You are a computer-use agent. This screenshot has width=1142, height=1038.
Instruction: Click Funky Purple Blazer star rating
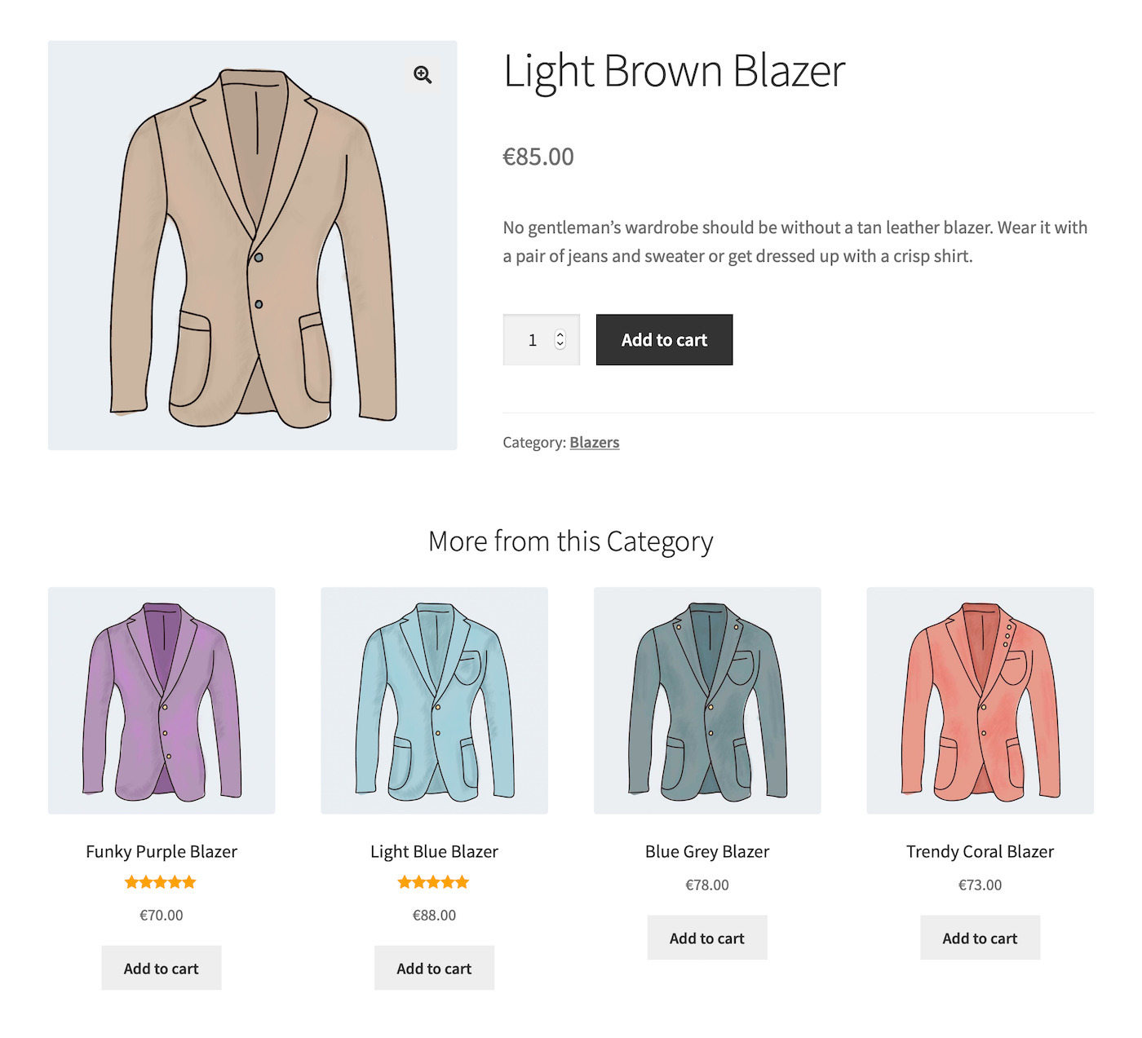point(161,882)
